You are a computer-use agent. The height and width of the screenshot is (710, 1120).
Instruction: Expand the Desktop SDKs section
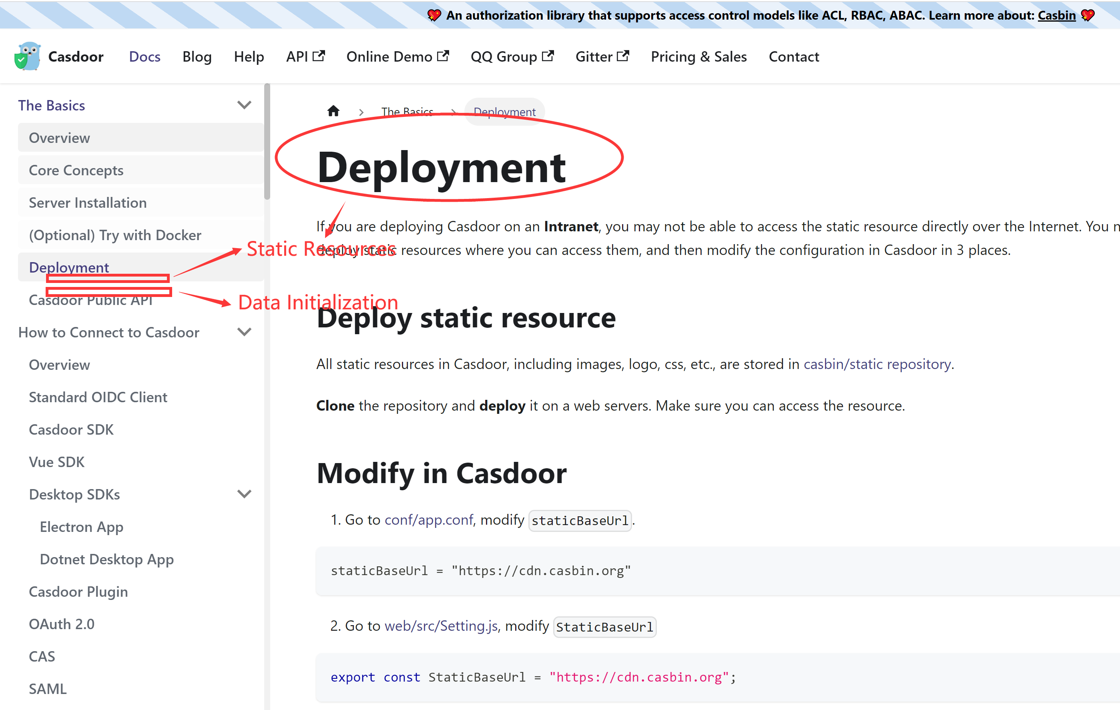tap(244, 494)
